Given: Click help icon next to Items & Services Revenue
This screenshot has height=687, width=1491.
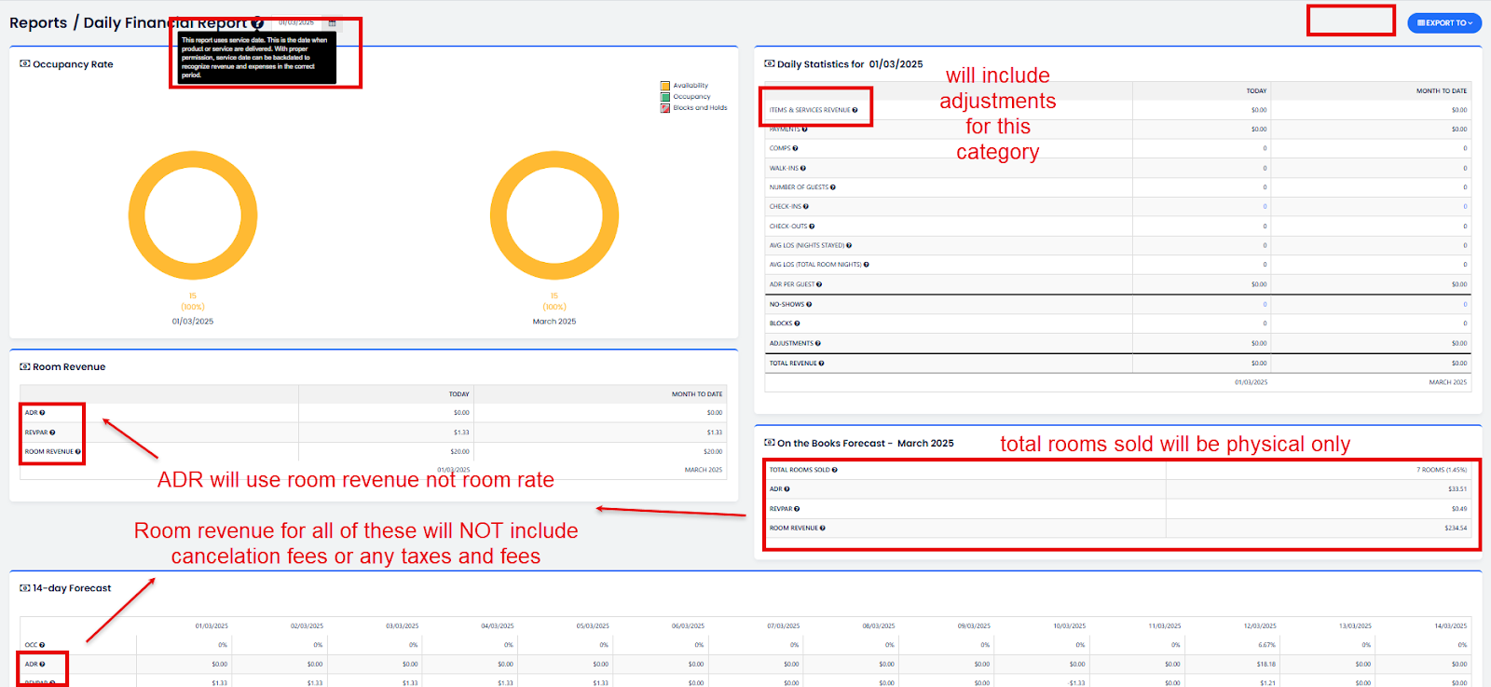Looking at the screenshot, I should pos(855,110).
